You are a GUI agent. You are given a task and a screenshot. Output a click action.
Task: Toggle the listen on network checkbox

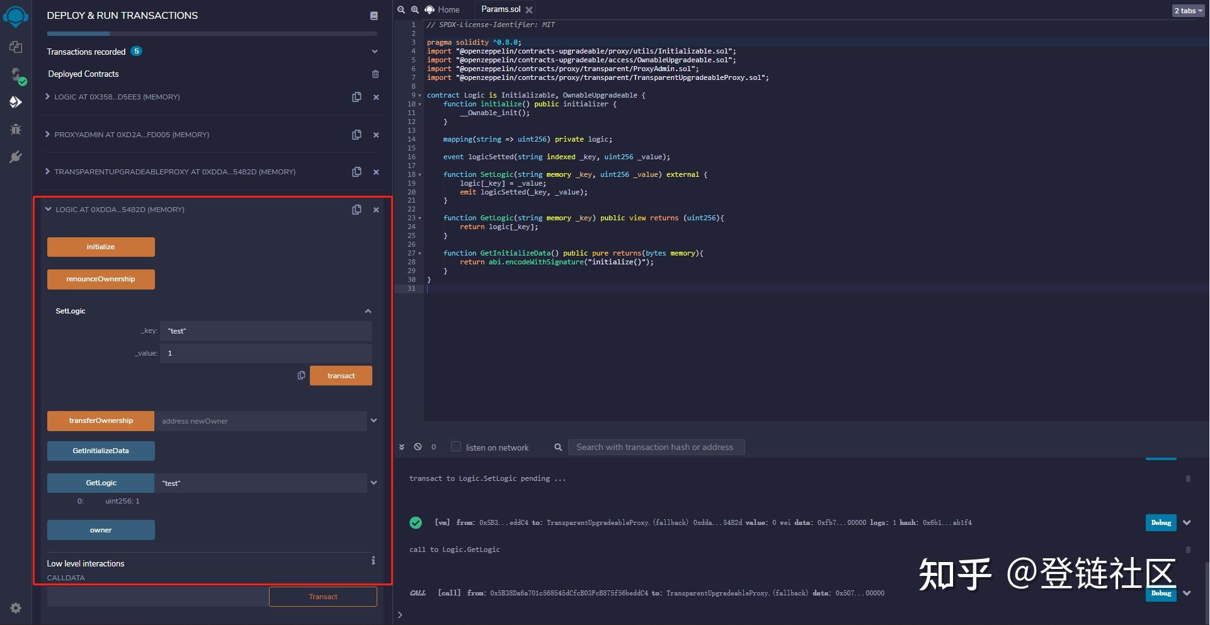pos(456,447)
